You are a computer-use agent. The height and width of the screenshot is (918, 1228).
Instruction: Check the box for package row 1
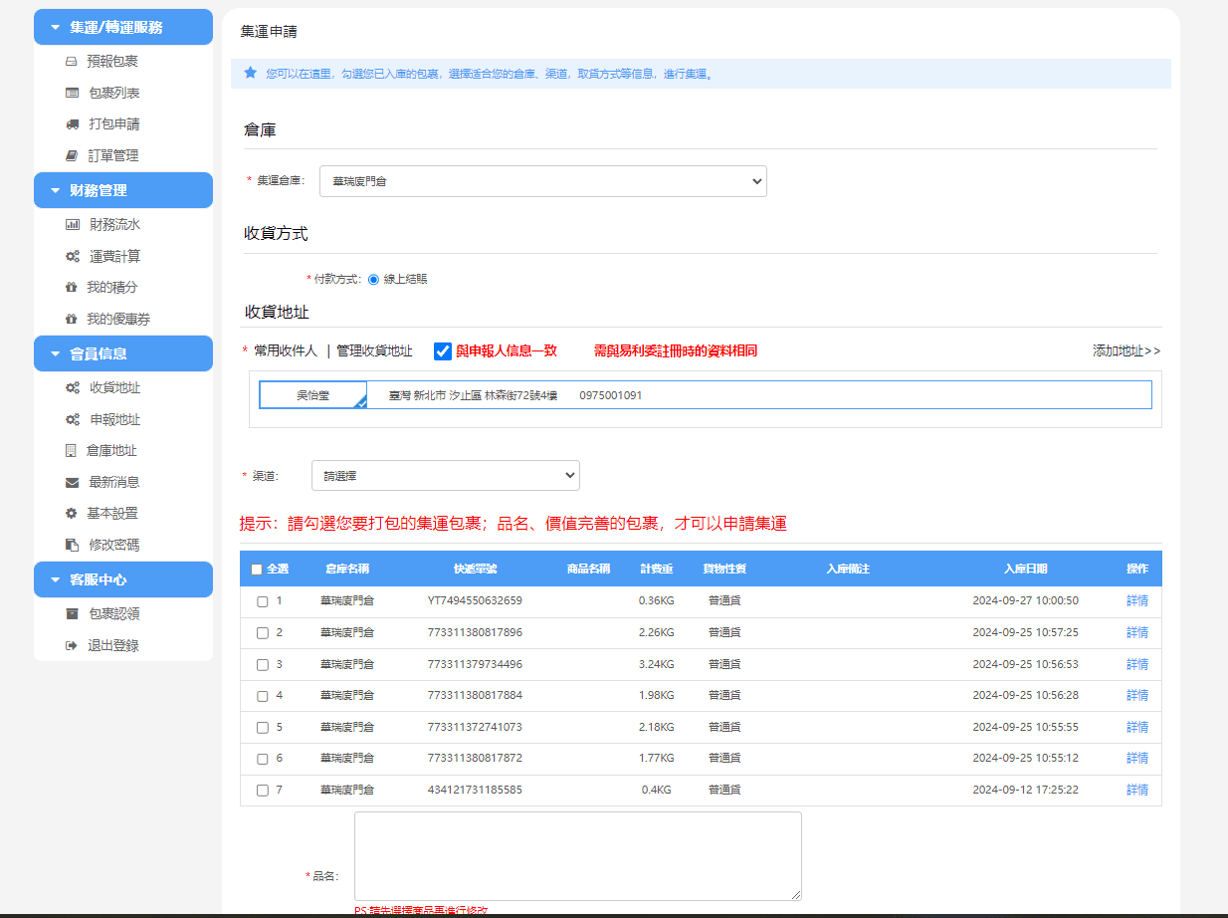263,601
